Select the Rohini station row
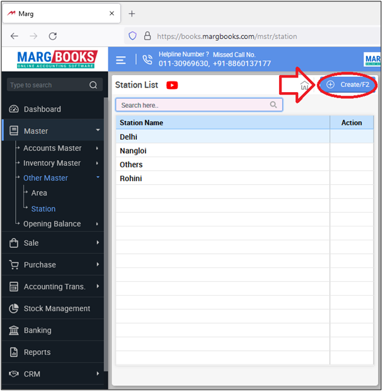Image resolution: width=383 pixels, height=391 pixels. point(244,178)
